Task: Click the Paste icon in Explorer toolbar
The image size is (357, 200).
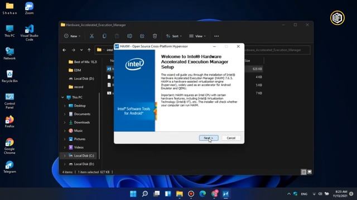Action: pos(117,36)
